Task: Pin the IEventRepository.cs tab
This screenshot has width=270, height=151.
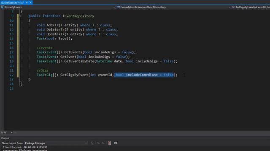Action: click(27, 3)
